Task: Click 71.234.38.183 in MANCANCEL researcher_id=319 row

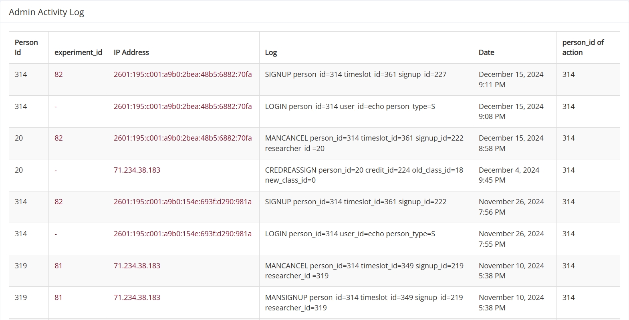Action: (x=137, y=266)
